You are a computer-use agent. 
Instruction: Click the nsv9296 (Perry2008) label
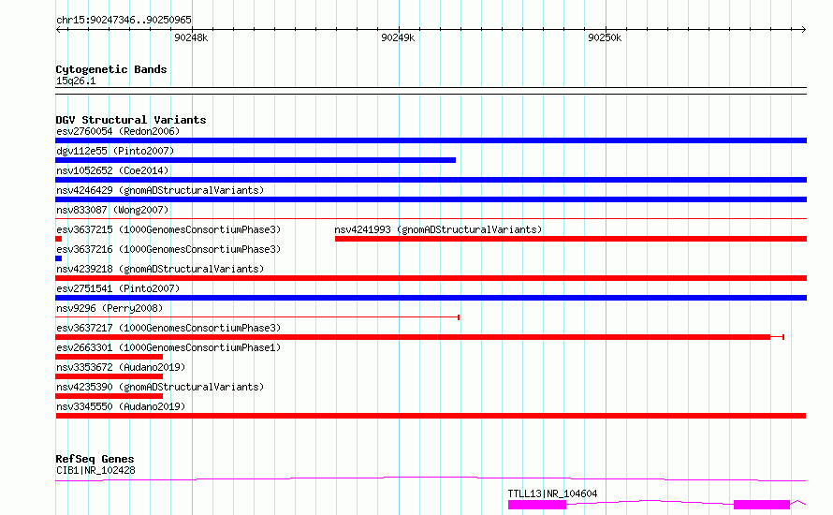110,308
